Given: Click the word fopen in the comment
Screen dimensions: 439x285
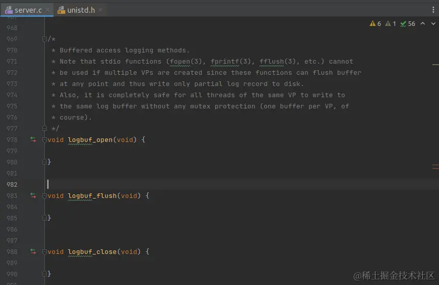Looking at the screenshot, I should pyautogui.click(x=180, y=62).
